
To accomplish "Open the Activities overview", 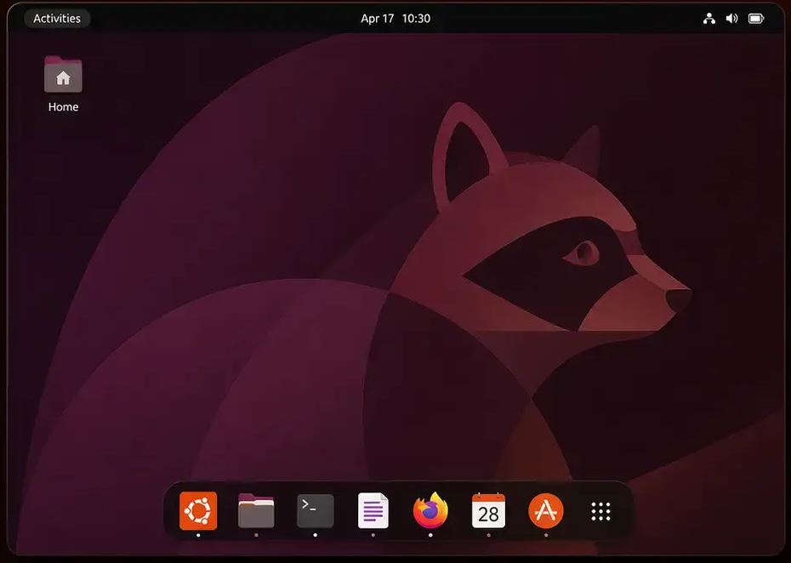I will pos(57,19).
